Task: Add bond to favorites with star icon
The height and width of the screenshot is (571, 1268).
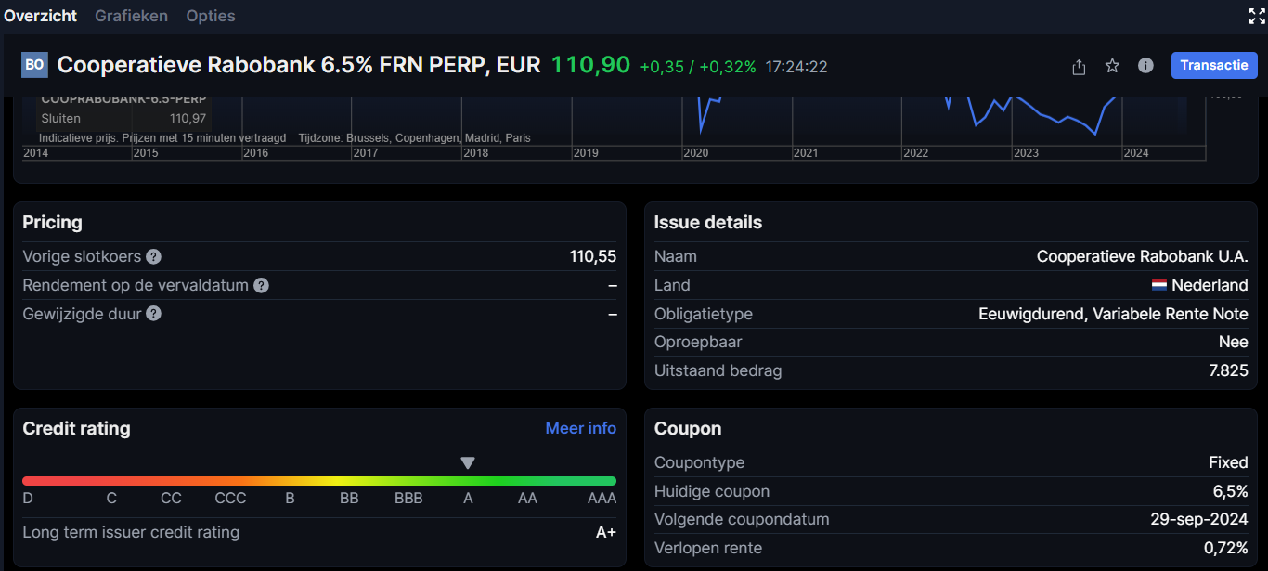Action: click(x=1112, y=66)
